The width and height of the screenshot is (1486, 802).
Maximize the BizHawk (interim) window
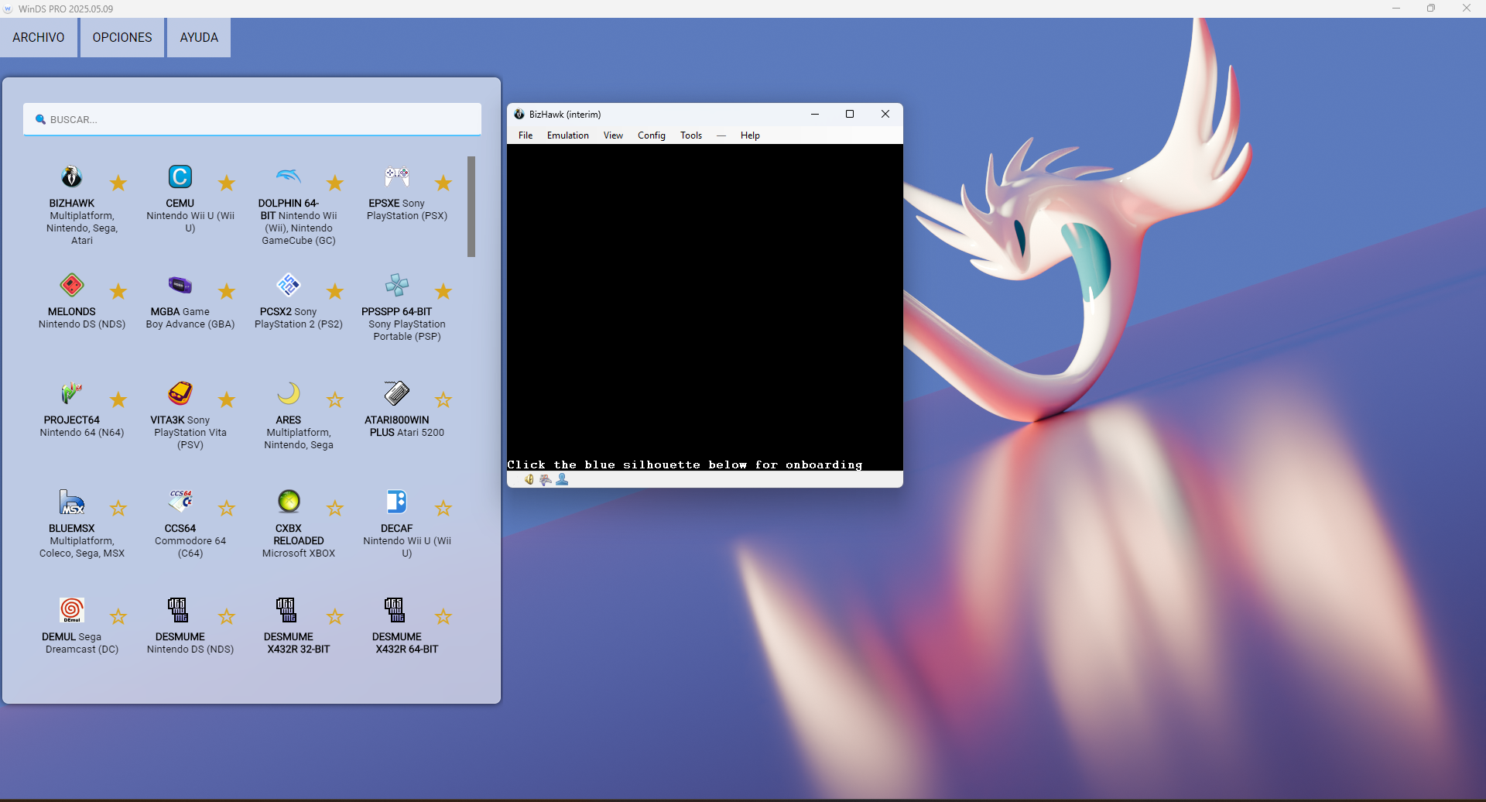(850, 114)
